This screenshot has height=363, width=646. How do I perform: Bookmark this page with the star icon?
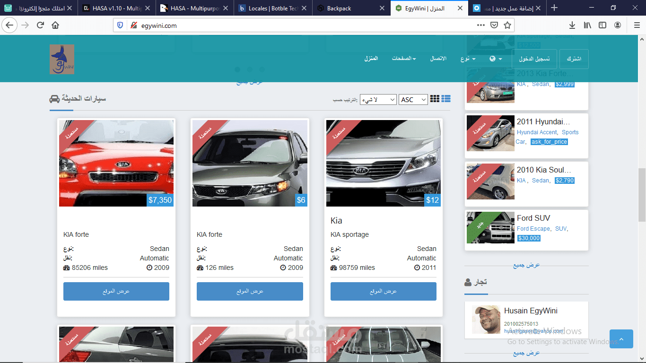click(x=507, y=25)
